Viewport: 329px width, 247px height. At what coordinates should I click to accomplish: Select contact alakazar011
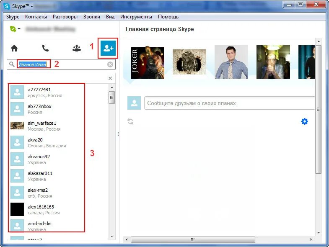click(x=59, y=176)
